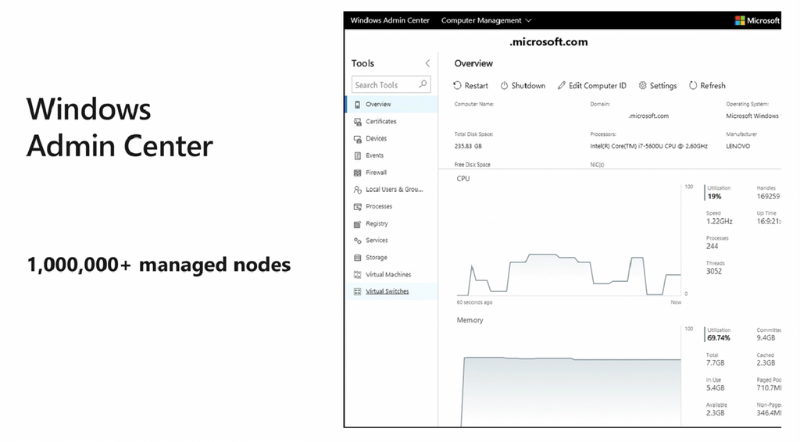Open Virtual Switches link
The width and height of the screenshot is (800, 442).
[x=387, y=291]
